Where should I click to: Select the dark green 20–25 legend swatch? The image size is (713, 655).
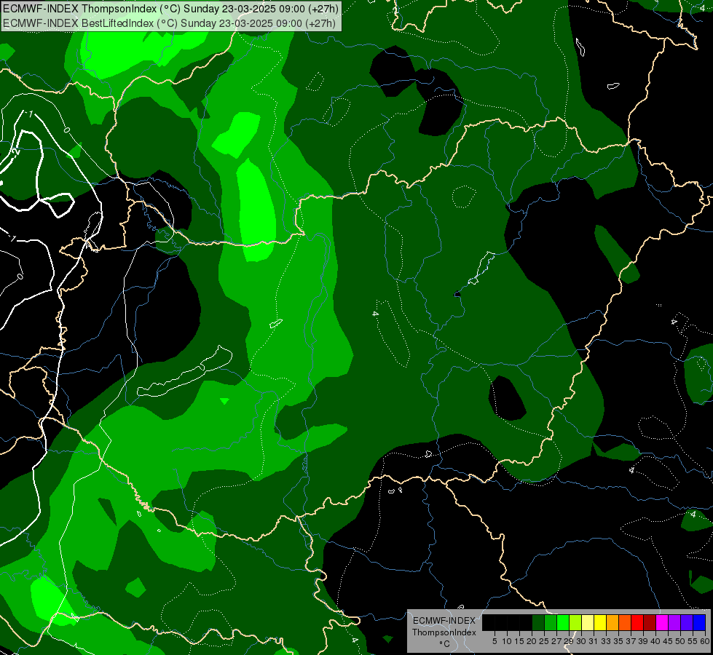(x=538, y=622)
